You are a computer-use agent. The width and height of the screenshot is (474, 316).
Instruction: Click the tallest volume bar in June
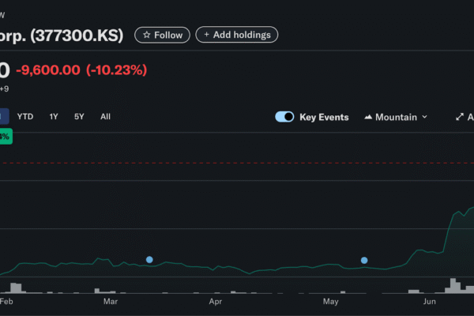coord(454,285)
